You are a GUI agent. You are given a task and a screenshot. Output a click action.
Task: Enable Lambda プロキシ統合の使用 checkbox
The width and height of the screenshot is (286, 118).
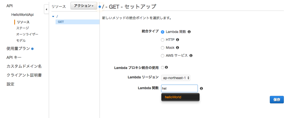163,68
